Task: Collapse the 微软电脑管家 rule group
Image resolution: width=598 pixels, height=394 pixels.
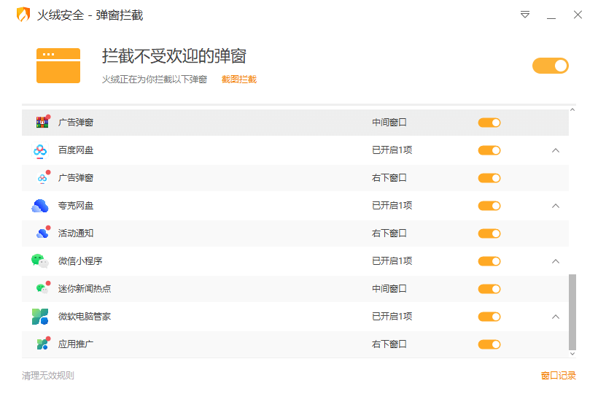Action: coord(556,317)
